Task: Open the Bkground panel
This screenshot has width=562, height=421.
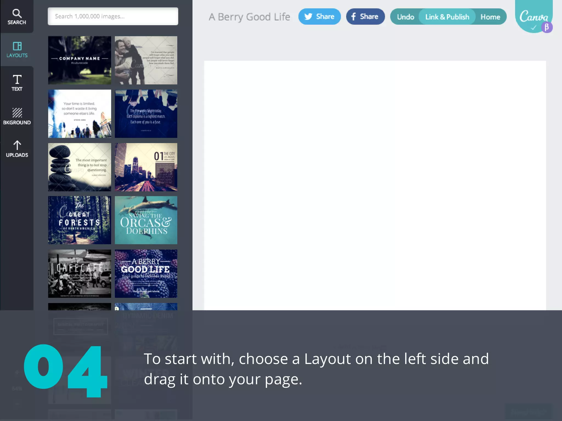Action: point(17,116)
